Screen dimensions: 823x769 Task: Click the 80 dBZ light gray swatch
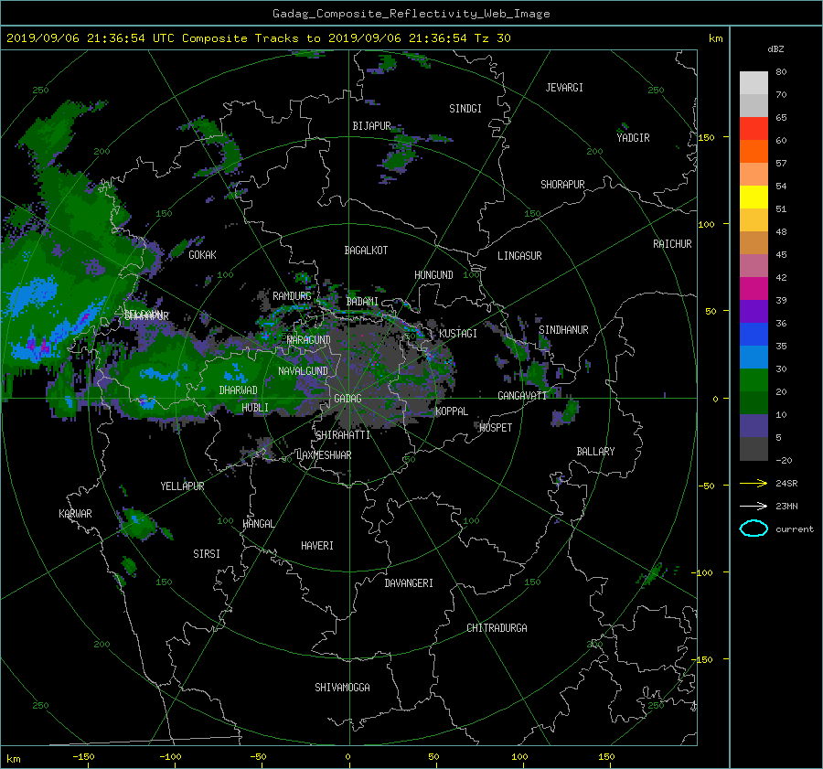tap(754, 82)
